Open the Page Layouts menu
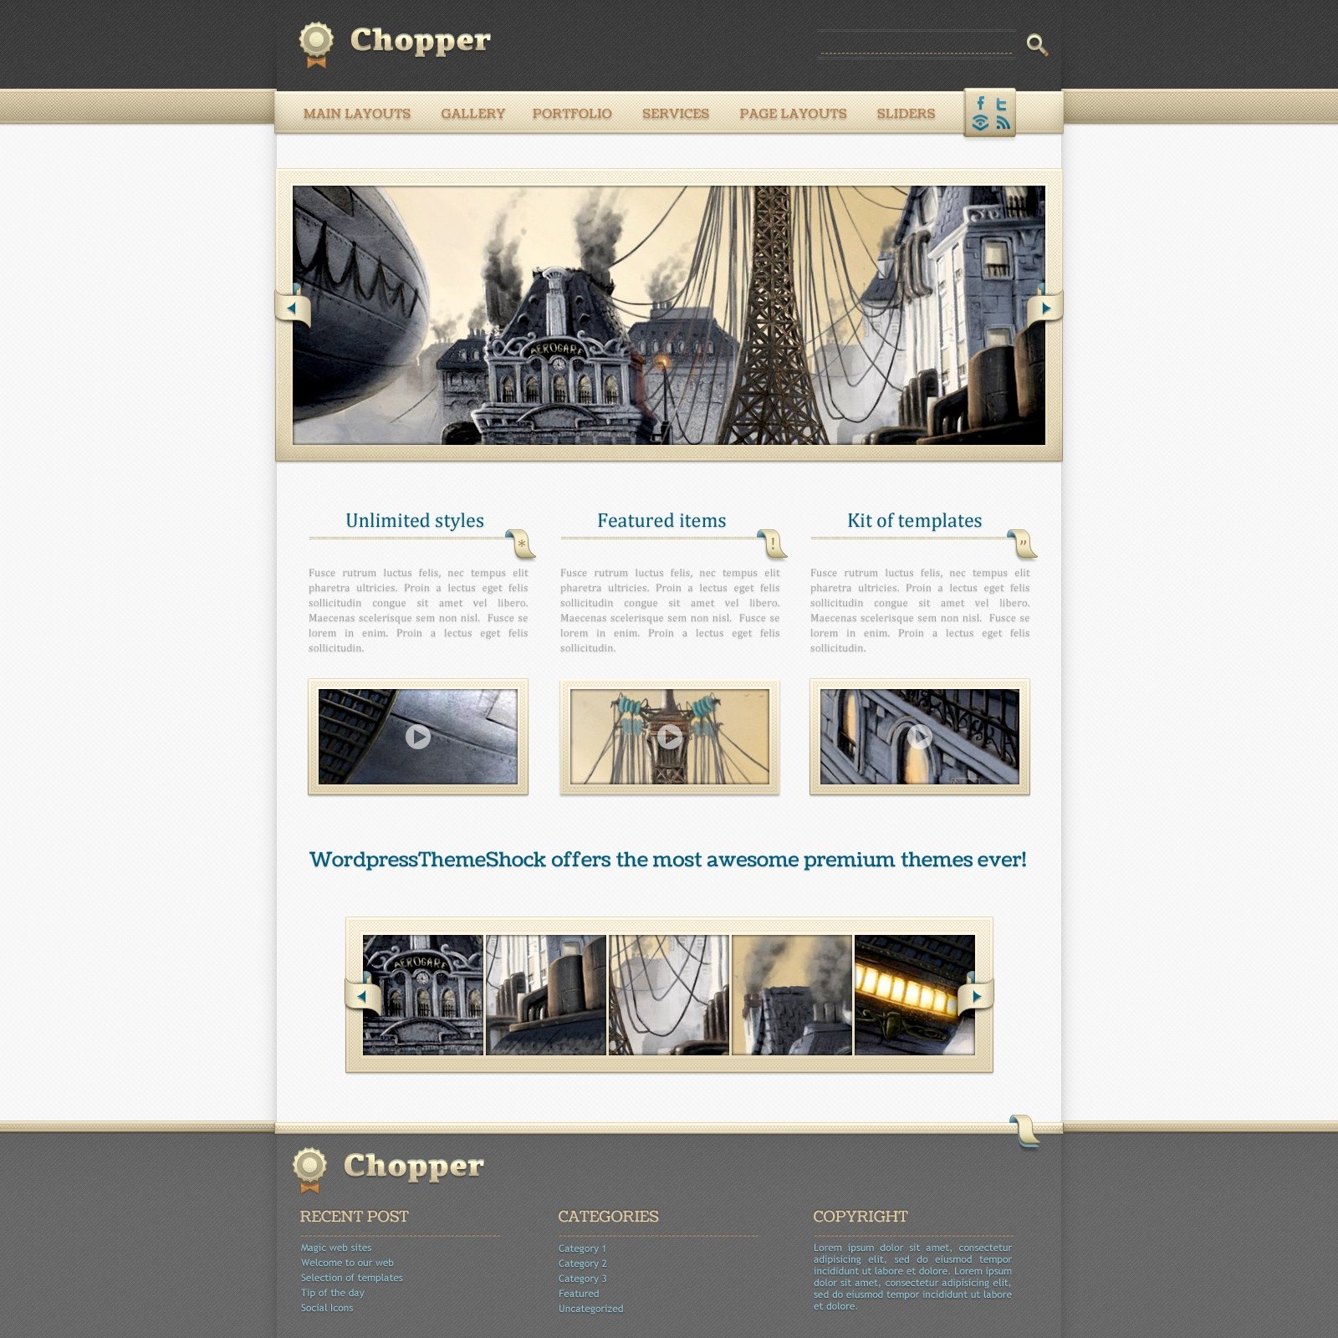This screenshot has height=1338, width=1338. [793, 114]
